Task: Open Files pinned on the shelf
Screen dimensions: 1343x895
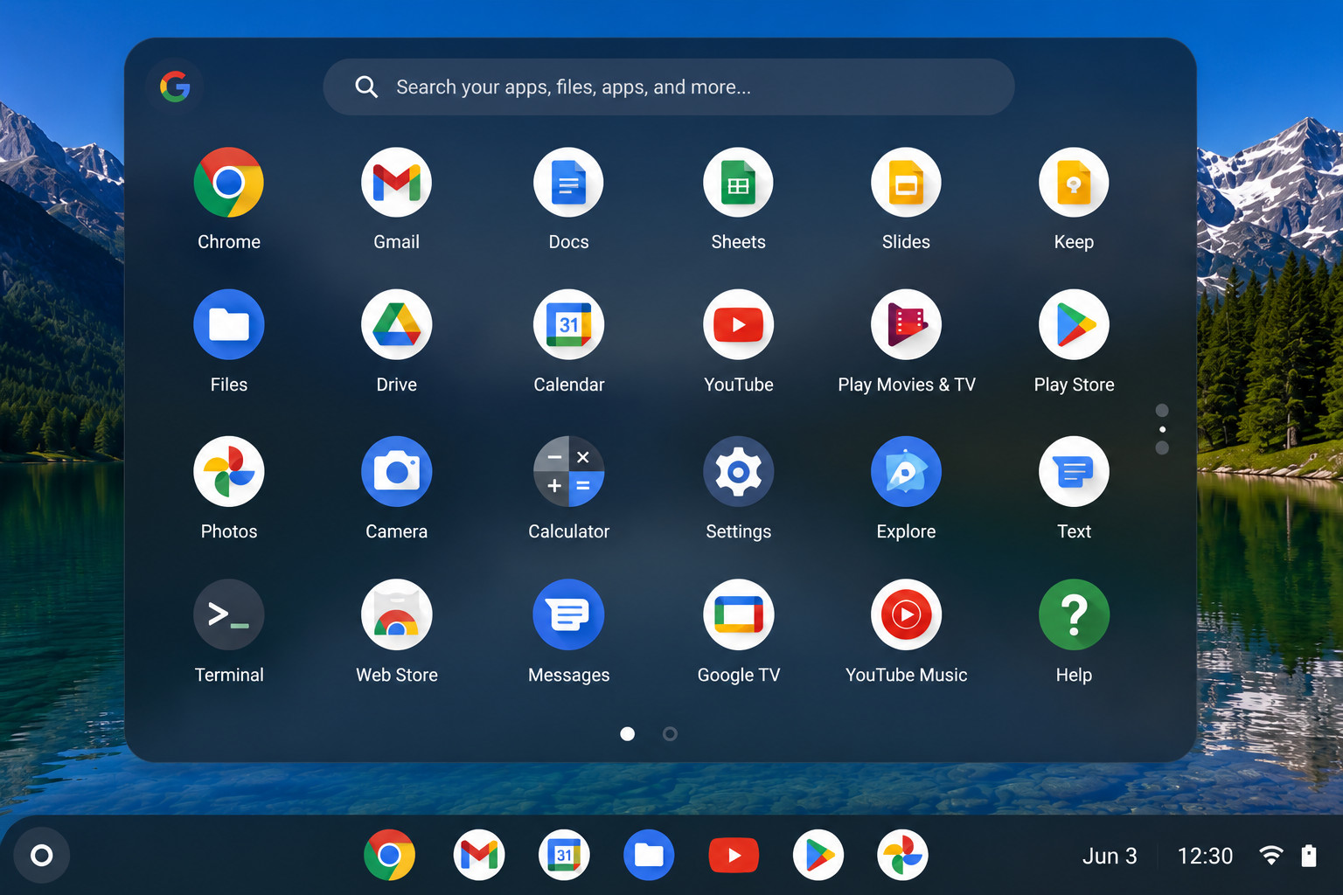Action: (x=649, y=855)
